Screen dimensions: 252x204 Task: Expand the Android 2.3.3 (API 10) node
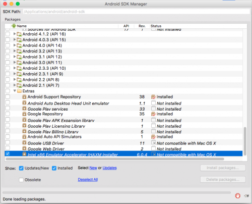15,68
